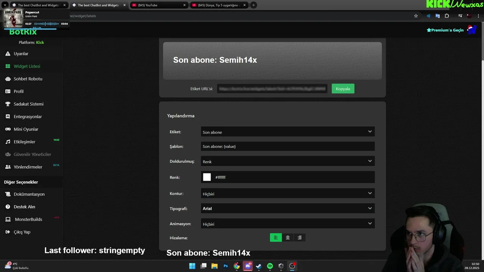Open a new browser tab
The height and width of the screenshot is (272, 484).
pos(253,5)
